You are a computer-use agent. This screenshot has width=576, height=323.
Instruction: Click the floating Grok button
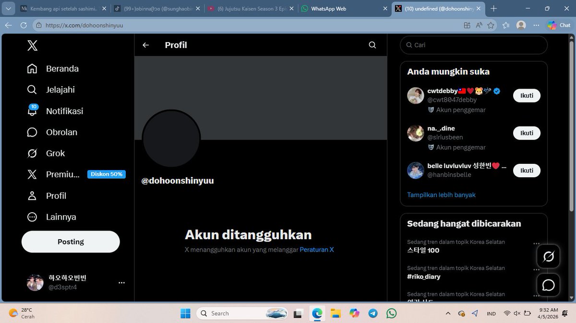pos(548,257)
